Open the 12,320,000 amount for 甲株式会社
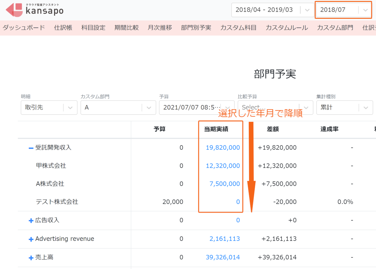 (223, 166)
